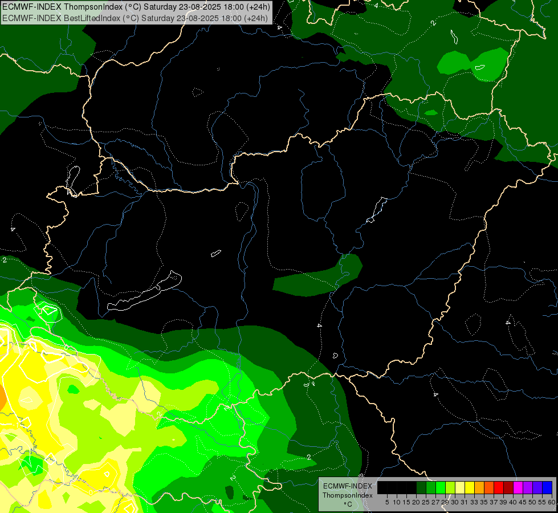Pick the indigo 50–55 legend swatch
558x513 pixels.
tap(537, 487)
